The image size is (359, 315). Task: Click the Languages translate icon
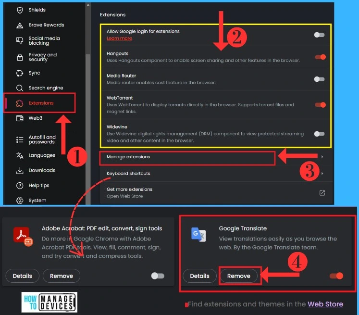[x=20, y=155]
